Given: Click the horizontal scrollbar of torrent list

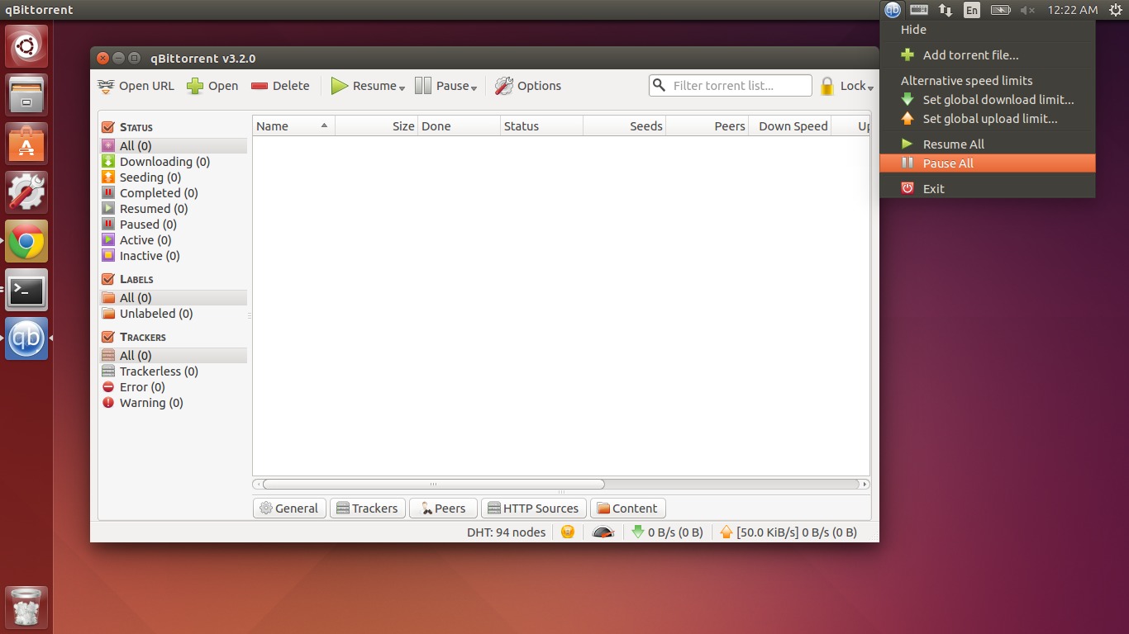Looking at the screenshot, I should pyautogui.click(x=433, y=485).
